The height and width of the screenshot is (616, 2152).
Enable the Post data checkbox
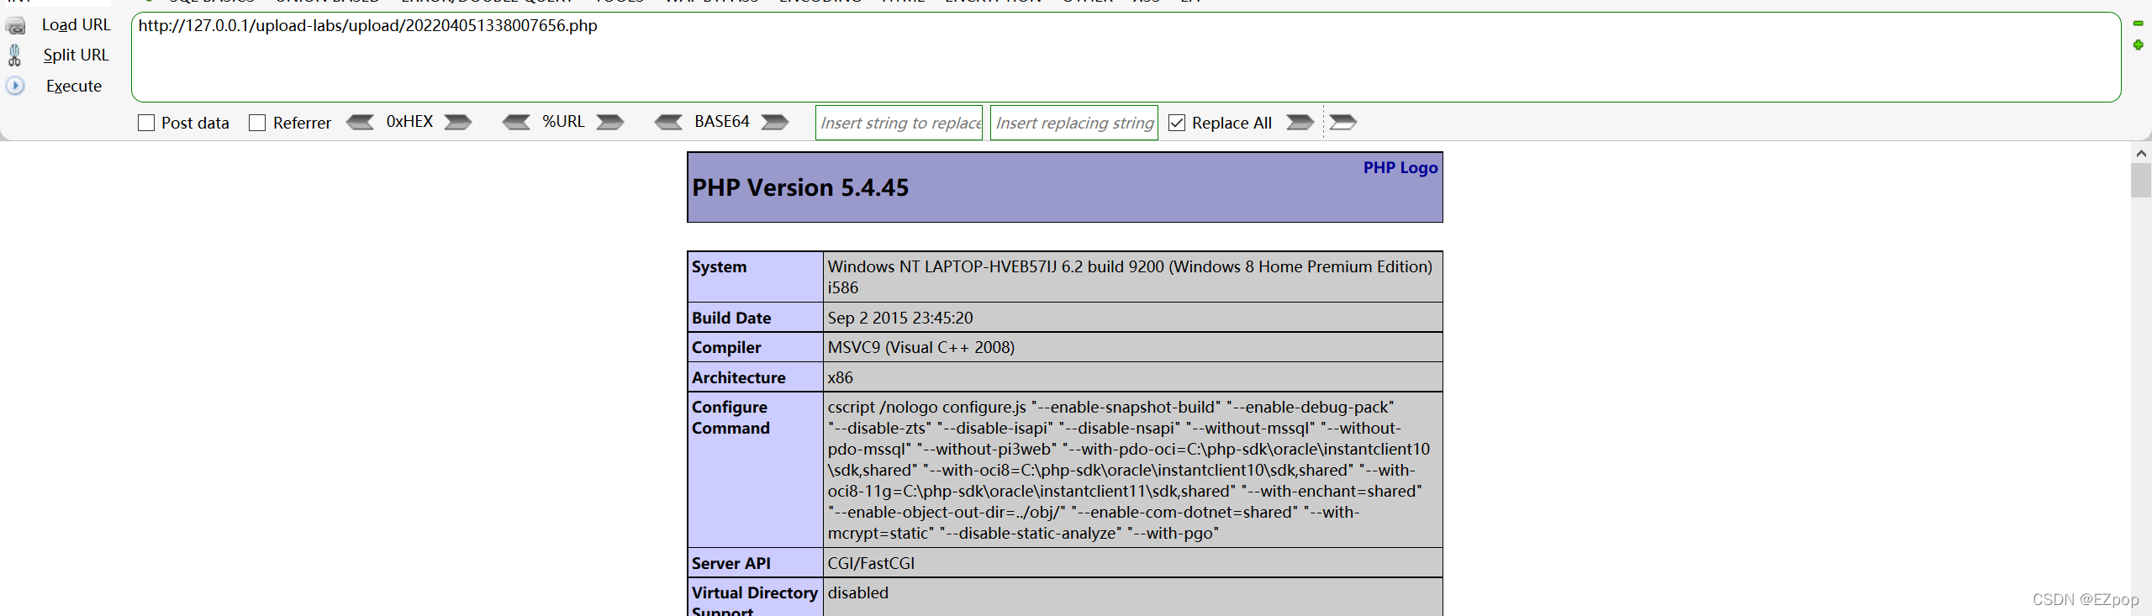coord(146,123)
